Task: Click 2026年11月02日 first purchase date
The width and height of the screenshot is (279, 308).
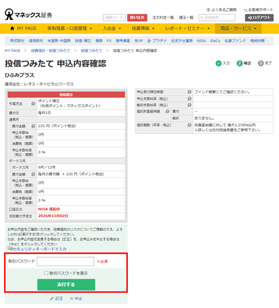Action: coord(53,216)
